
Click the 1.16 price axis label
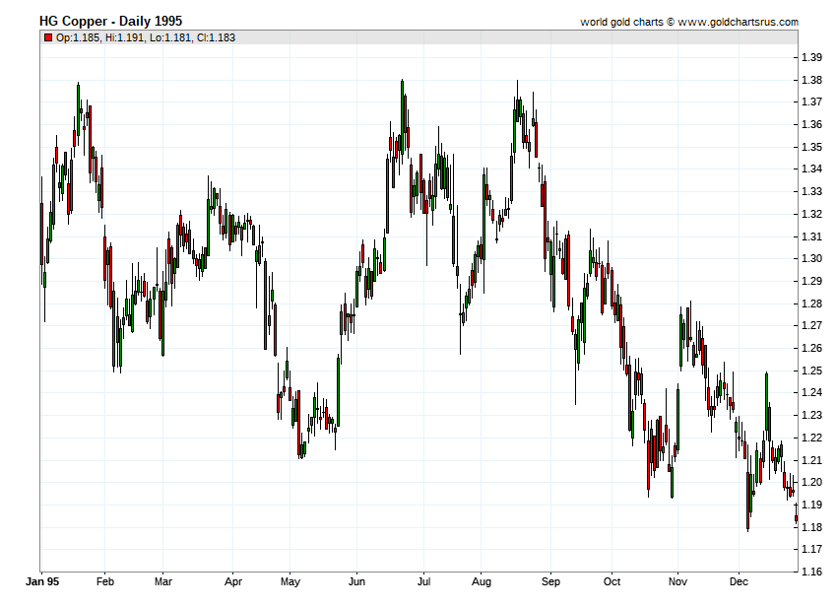[x=812, y=572]
